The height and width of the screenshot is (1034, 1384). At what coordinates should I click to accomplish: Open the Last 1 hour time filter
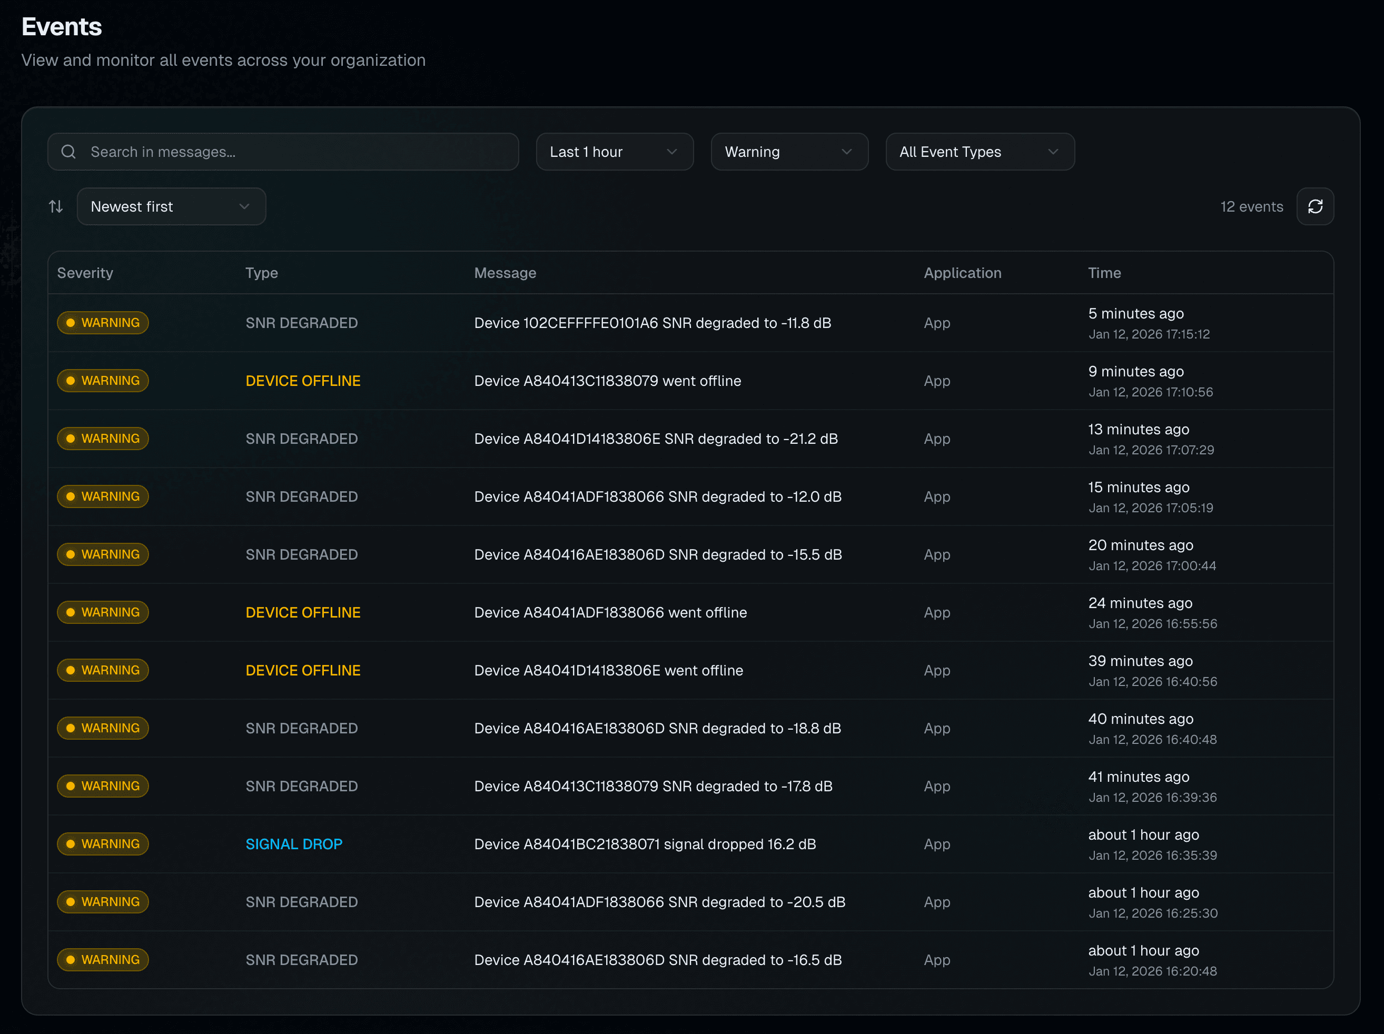coord(615,152)
